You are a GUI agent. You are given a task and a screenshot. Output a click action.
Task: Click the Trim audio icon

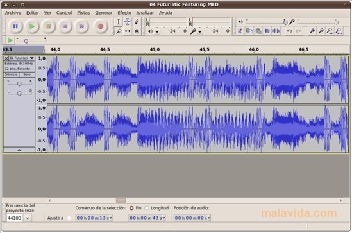coord(267,31)
